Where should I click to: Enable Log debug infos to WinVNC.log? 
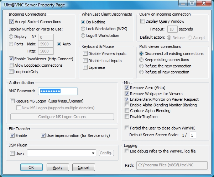tap(127, 151)
